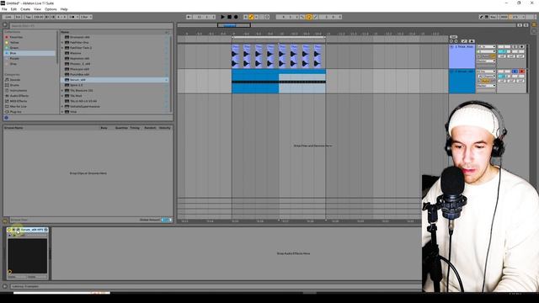Viewport: 539px width, 303px height.
Task: Open the Sounds category
Action: point(15,80)
